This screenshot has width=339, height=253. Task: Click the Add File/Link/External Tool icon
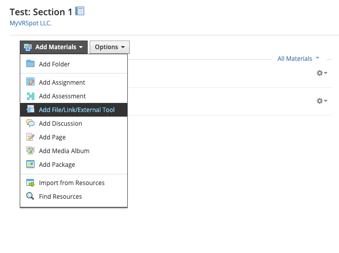coord(30,110)
